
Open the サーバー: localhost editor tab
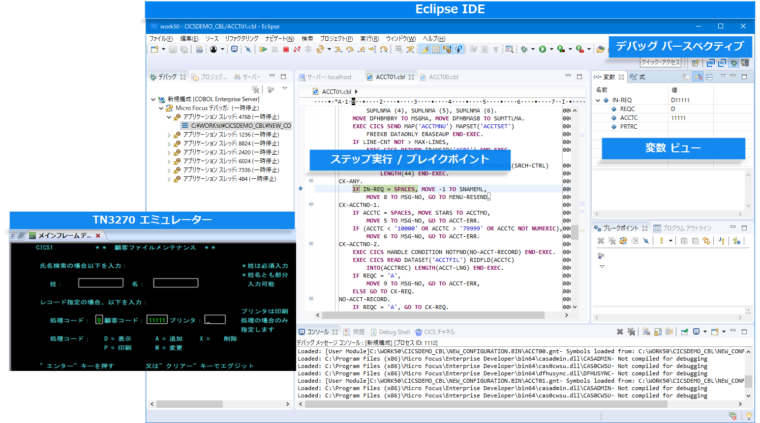(x=325, y=77)
